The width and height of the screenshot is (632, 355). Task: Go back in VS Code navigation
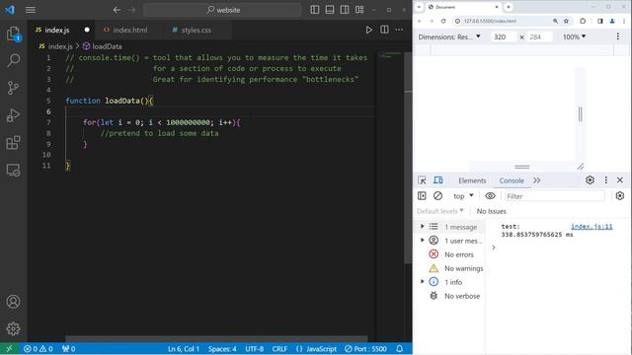(117, 10)
